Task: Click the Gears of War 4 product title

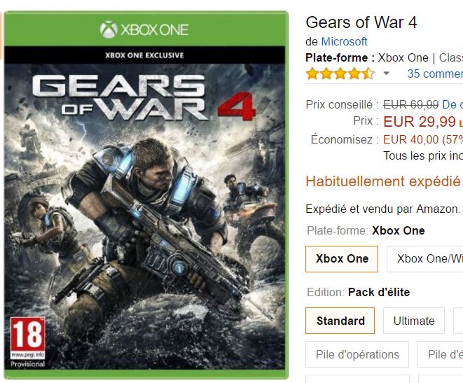Action: click(361, 22)
